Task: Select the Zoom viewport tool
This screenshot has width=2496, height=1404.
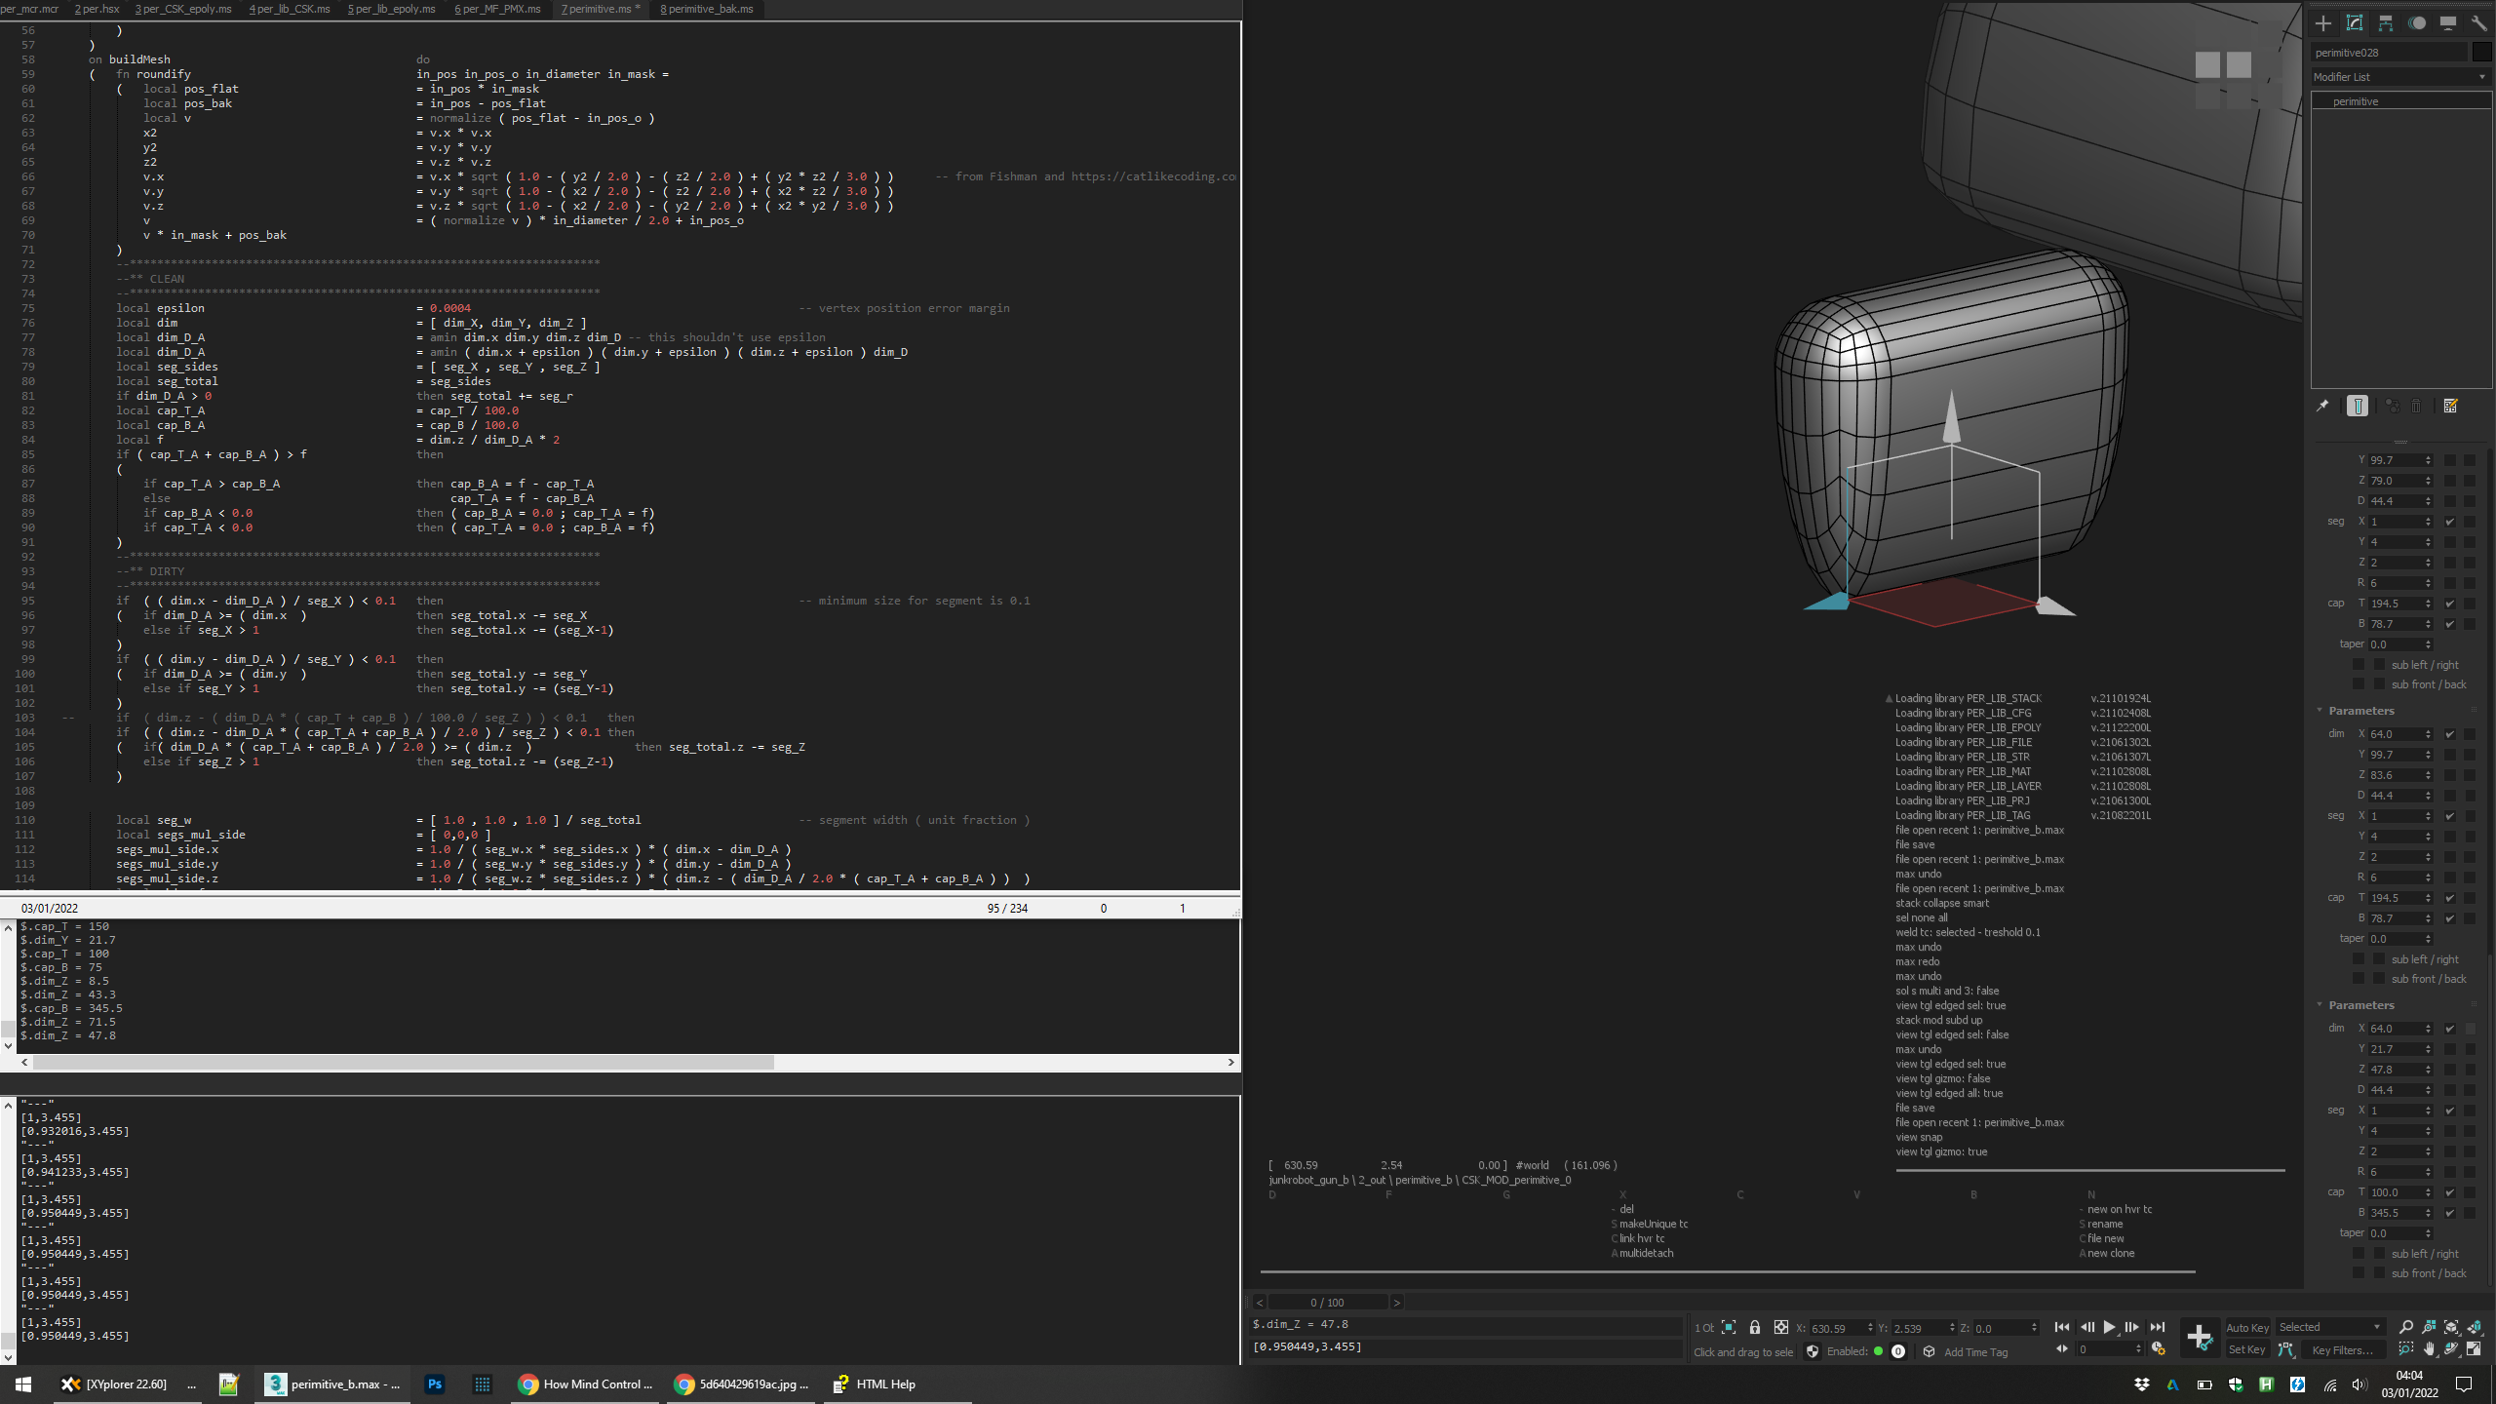Action: pyautogui.click(x=2406, y=1327)
